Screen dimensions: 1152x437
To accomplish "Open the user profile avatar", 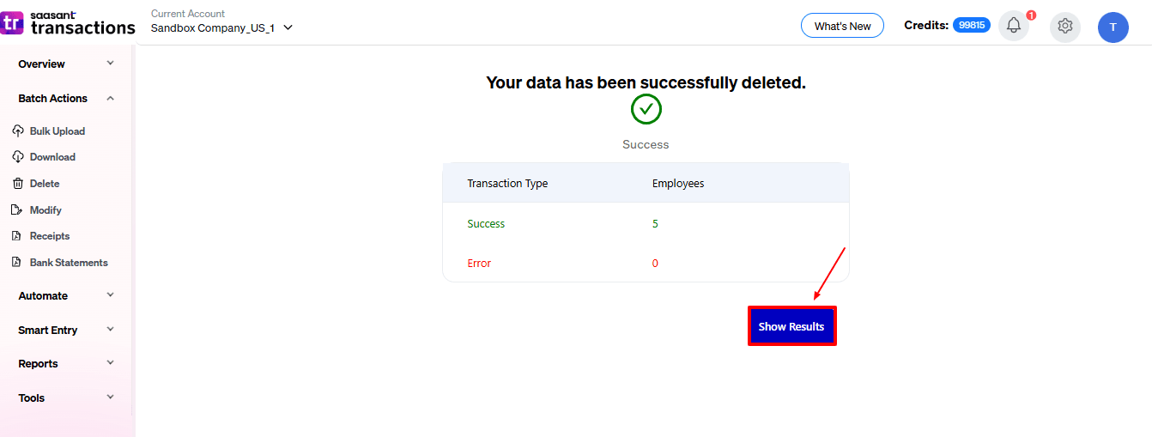I will coord(1113,27).
